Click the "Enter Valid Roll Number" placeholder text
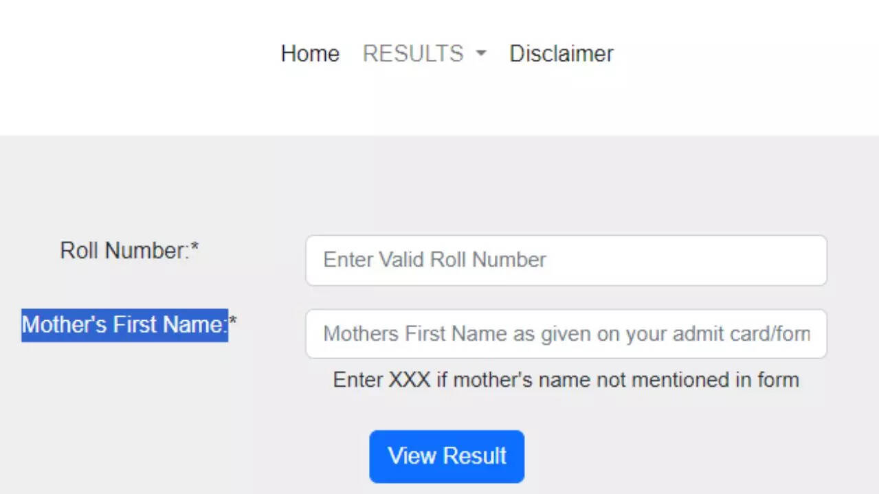The height and width of the screenshot is (494, 879). pos(434,260)
